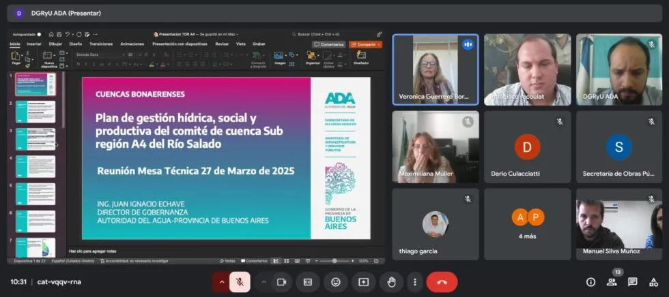Open the Grabar ribbon tab
Viewport: 669px width, 297px height.
tap(259, 44)
